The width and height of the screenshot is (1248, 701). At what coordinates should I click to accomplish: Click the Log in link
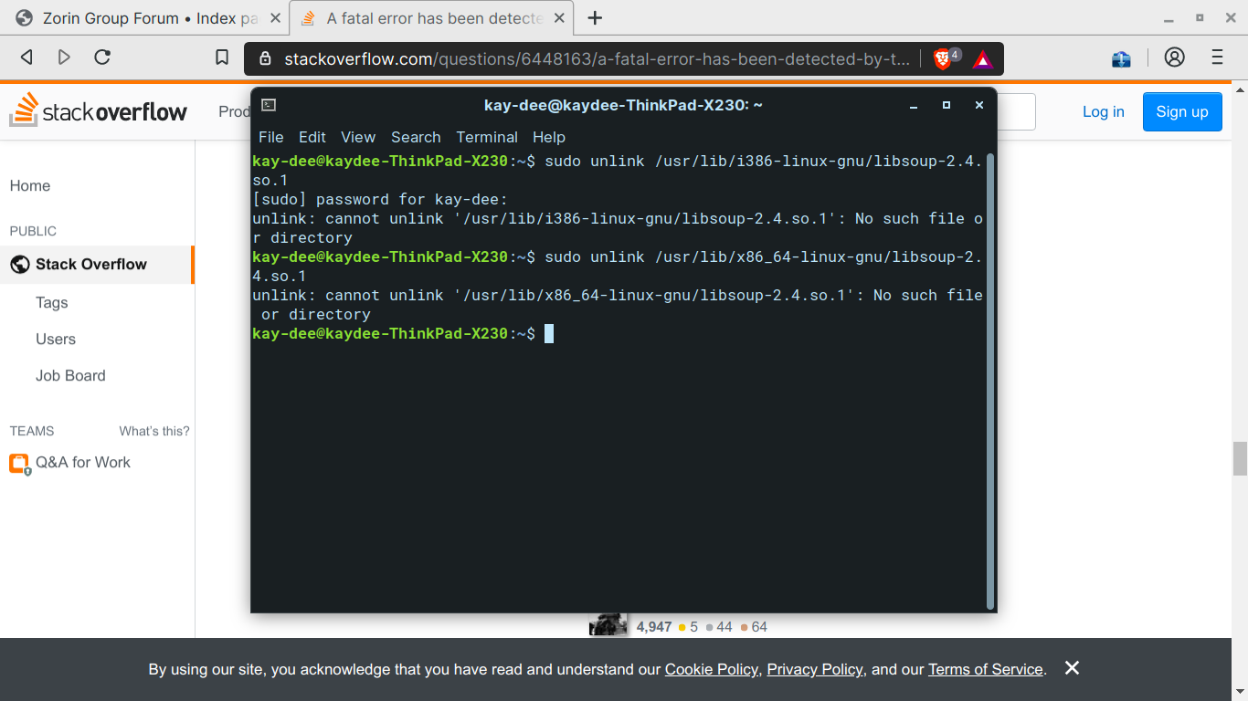click(x=1103, y=111)
